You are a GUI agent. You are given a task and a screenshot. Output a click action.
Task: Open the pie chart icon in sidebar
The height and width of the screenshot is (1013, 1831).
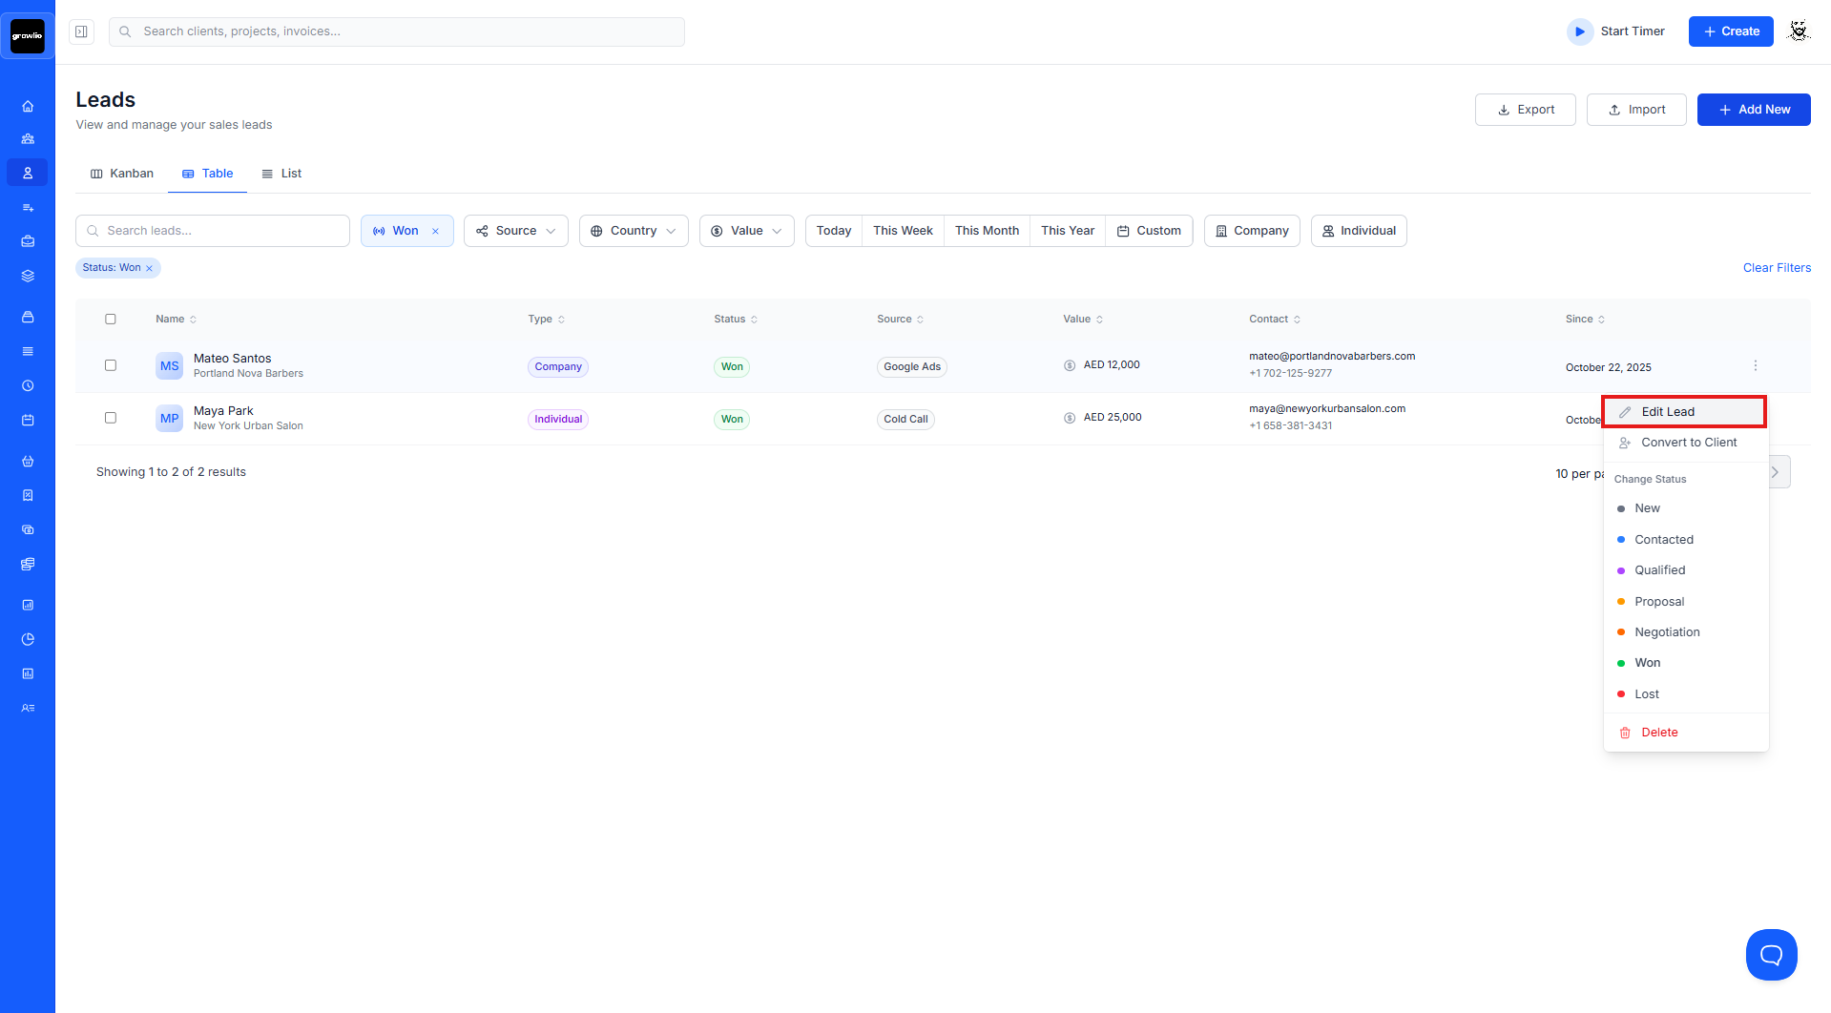pyautogui.click(x=28, y=639)
